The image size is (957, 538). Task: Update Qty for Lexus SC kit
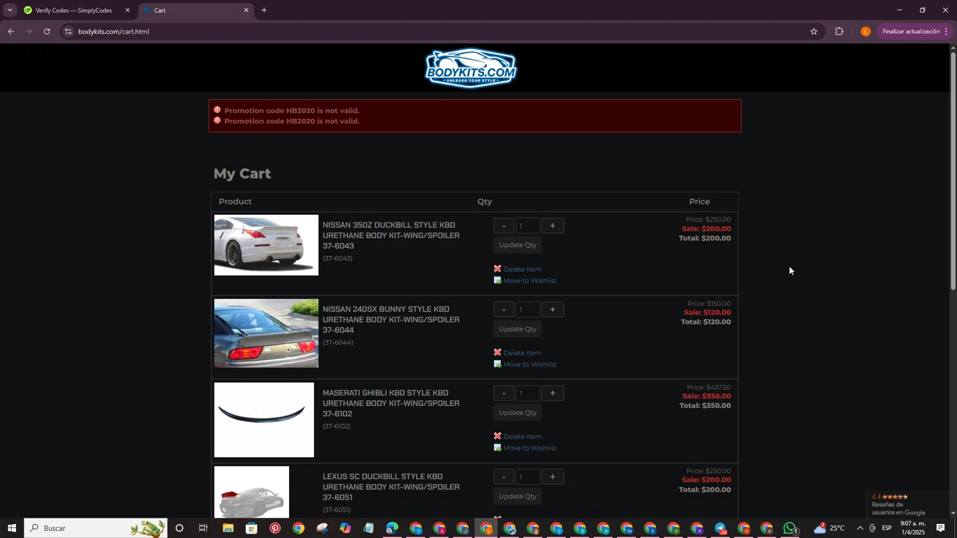[517, 496]
